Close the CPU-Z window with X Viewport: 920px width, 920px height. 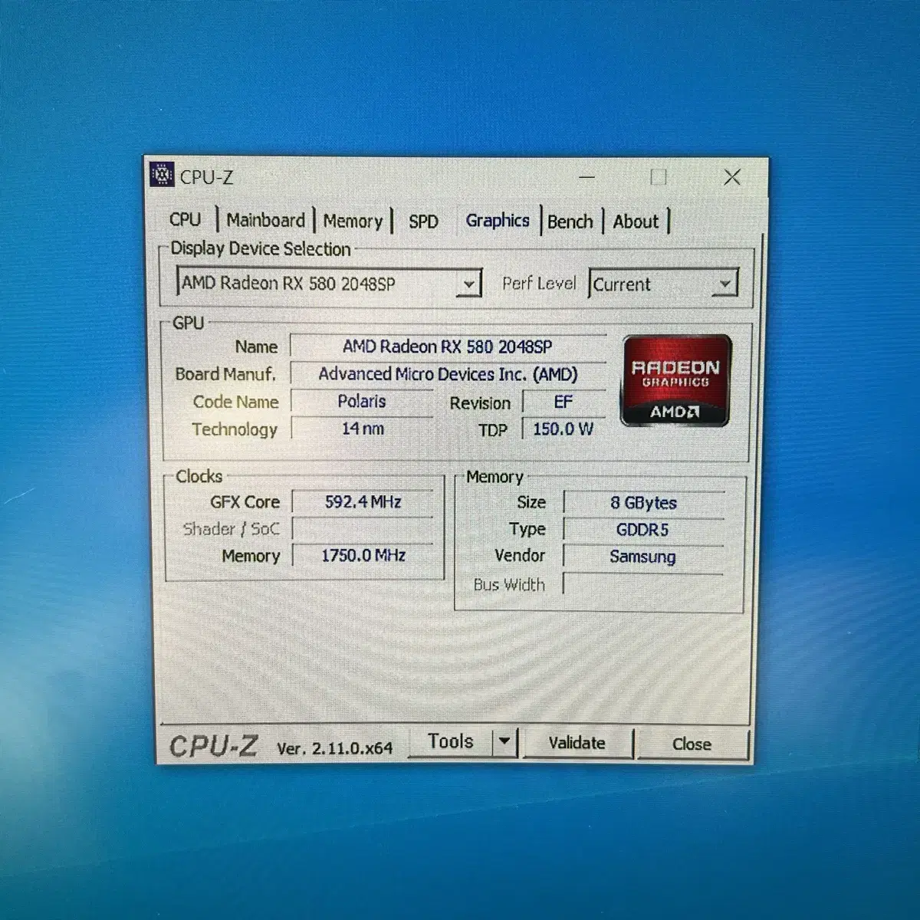[732, 177]
